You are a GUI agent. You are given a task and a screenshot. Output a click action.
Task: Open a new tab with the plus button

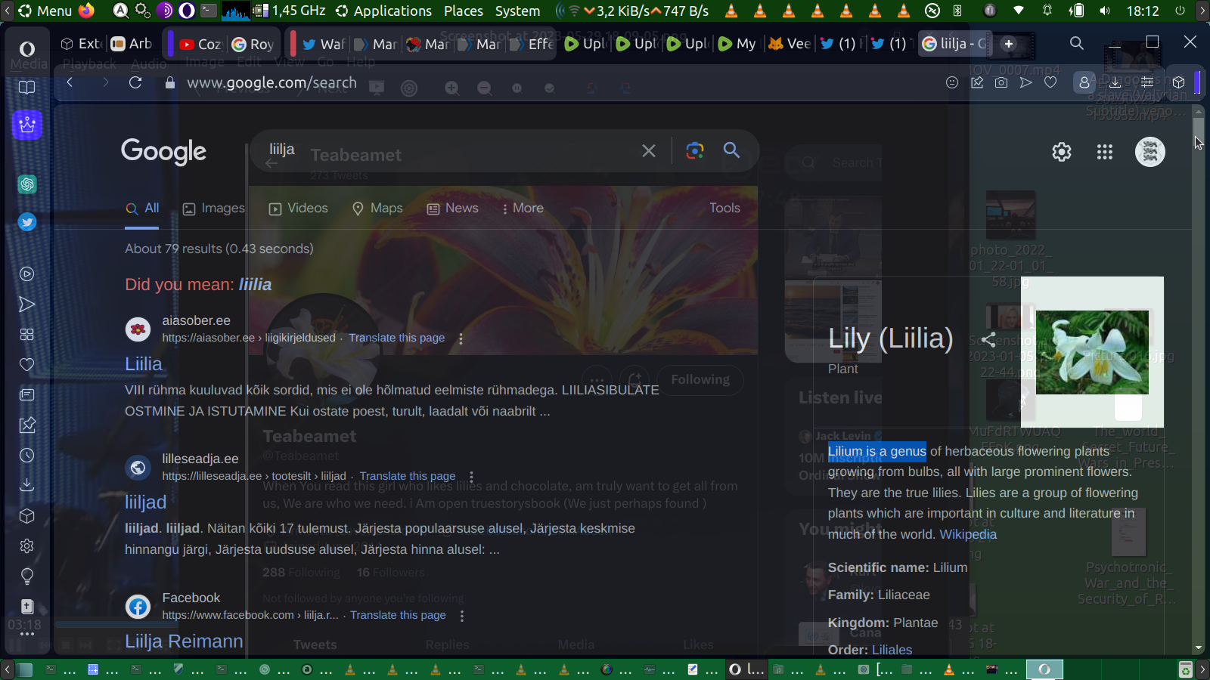[x=1008, y=44]
